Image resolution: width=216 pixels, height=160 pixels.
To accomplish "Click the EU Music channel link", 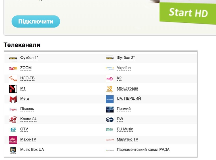I will point(125,129).
